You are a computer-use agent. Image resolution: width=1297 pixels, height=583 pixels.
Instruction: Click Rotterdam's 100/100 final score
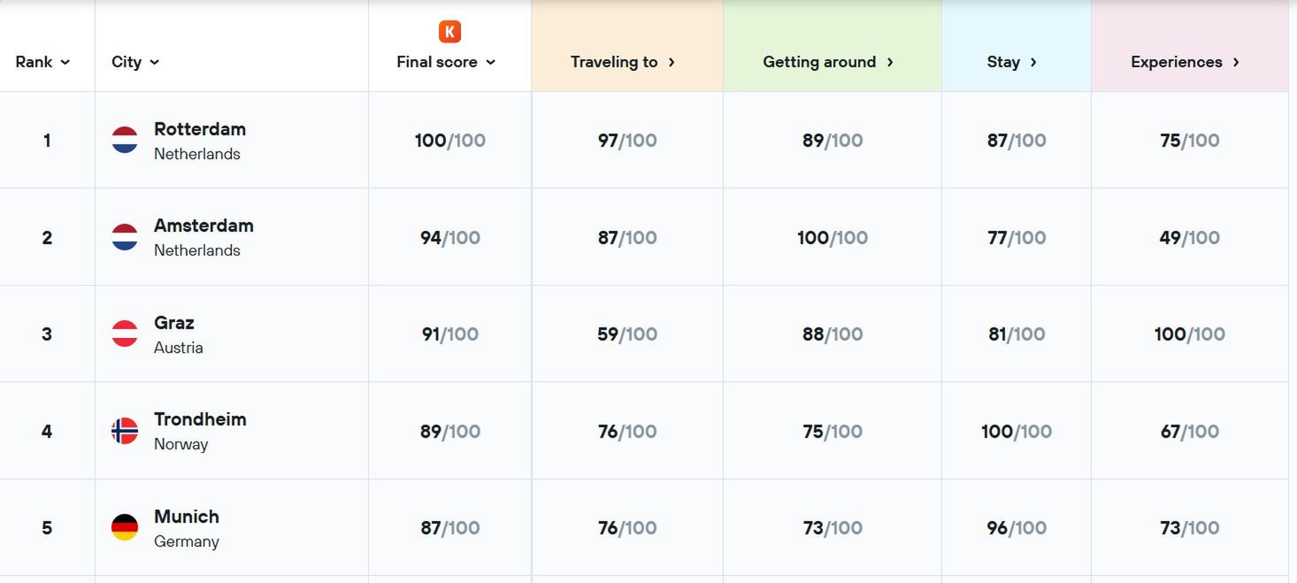point(449,141)
